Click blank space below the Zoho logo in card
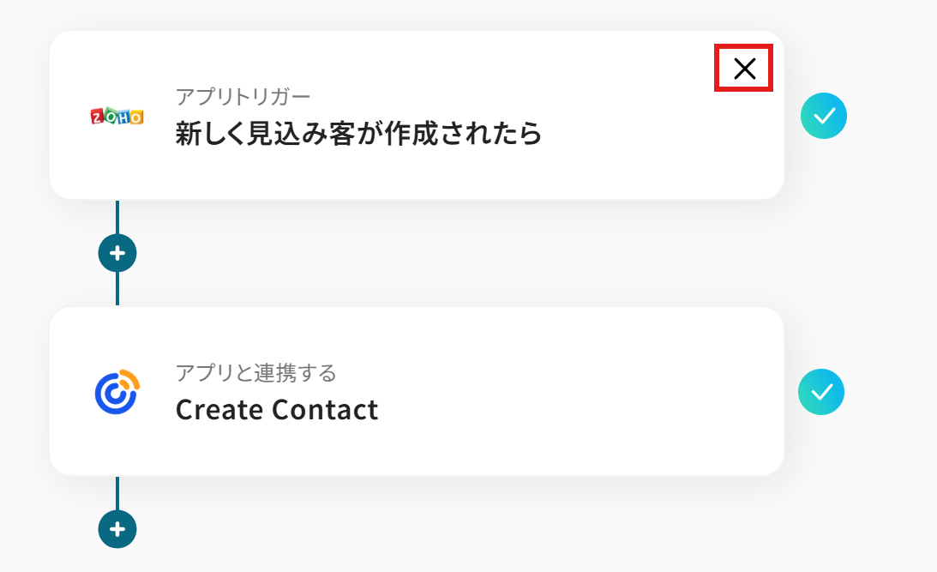This screenshot has height=572, width=937. (117, 167)
